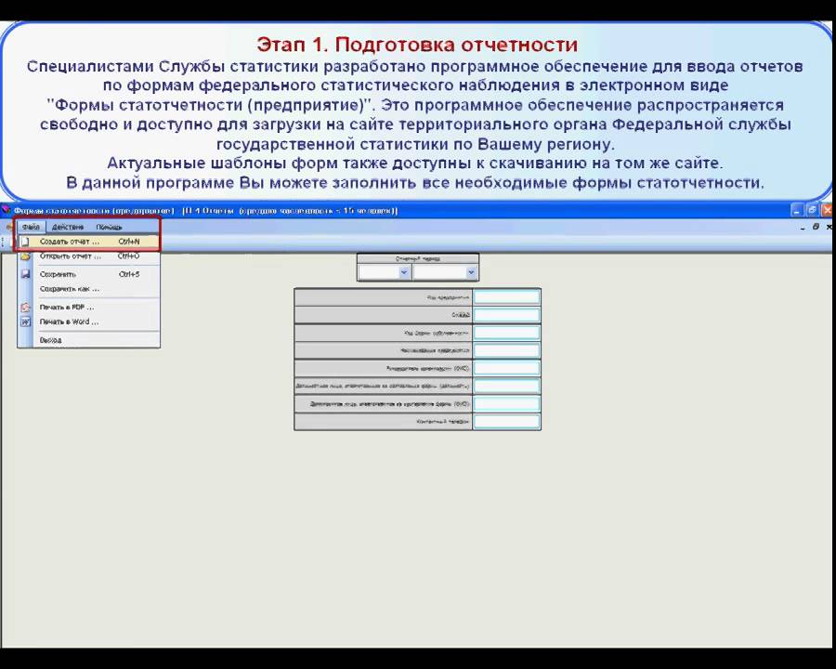Screen dimensions: 836x669
Task: Click the responsible official's (ФИО) input field
Action: tap(506, 404)
